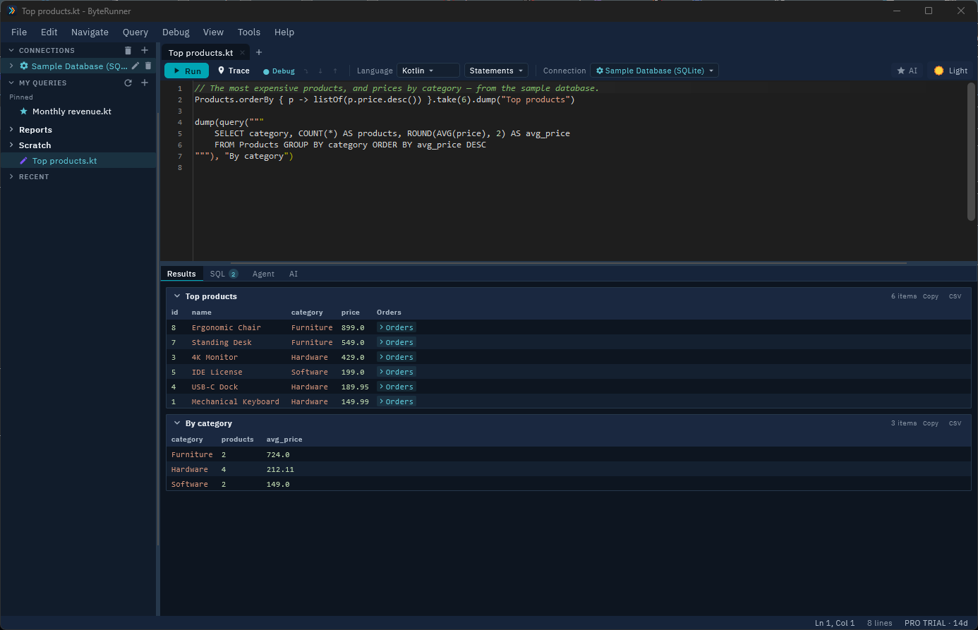
Task: Collapse the Top products result panel
Action: 177,296
